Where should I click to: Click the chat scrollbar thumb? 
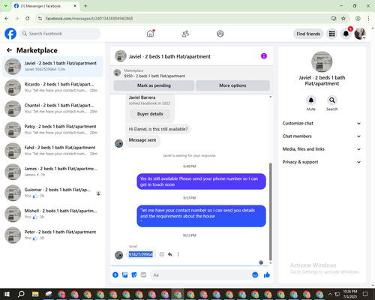click(270, 212)
